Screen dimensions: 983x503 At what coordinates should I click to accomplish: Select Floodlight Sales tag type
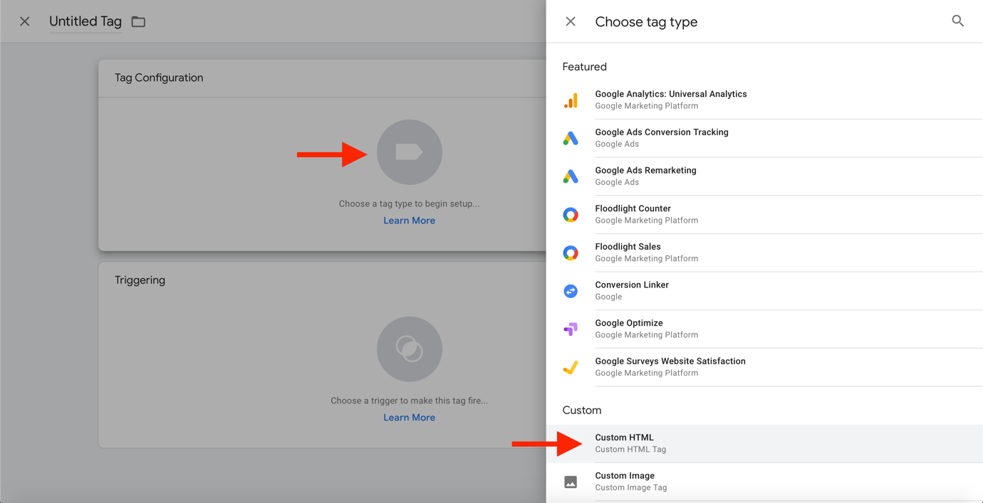coord(764,253)
